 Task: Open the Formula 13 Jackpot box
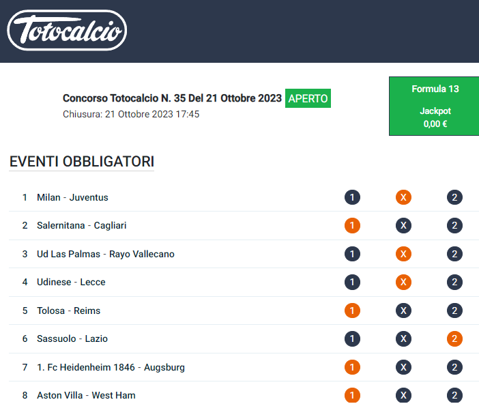(x=434, y=106)
